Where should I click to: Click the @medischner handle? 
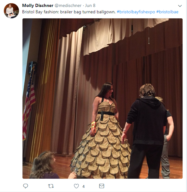pos(68,6)
